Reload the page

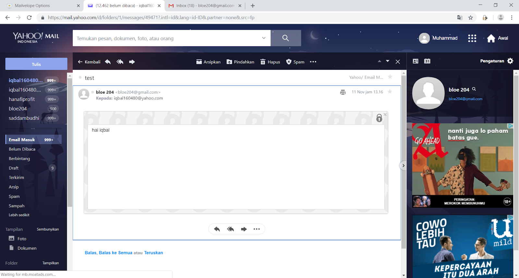coord(29,17)
